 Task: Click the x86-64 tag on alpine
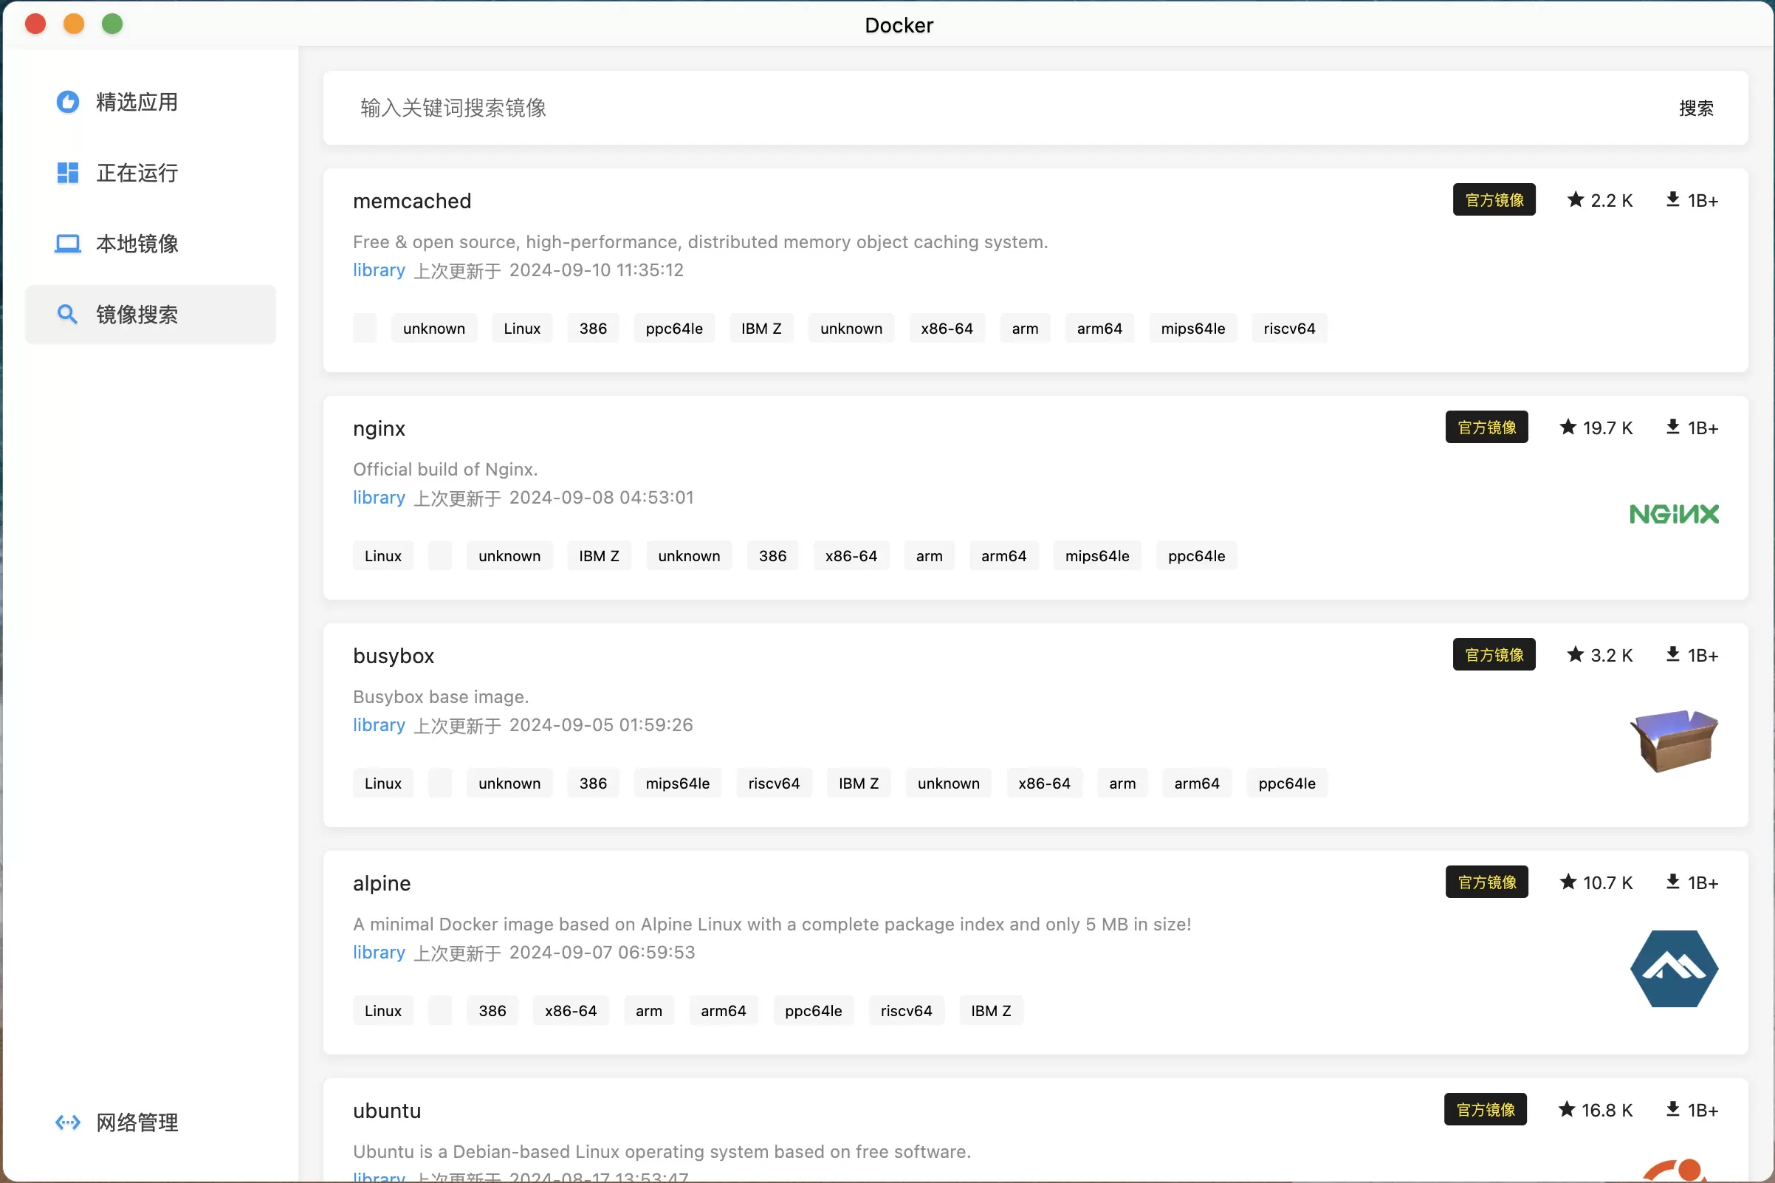pyautogui.click(x=570, y=1011)
